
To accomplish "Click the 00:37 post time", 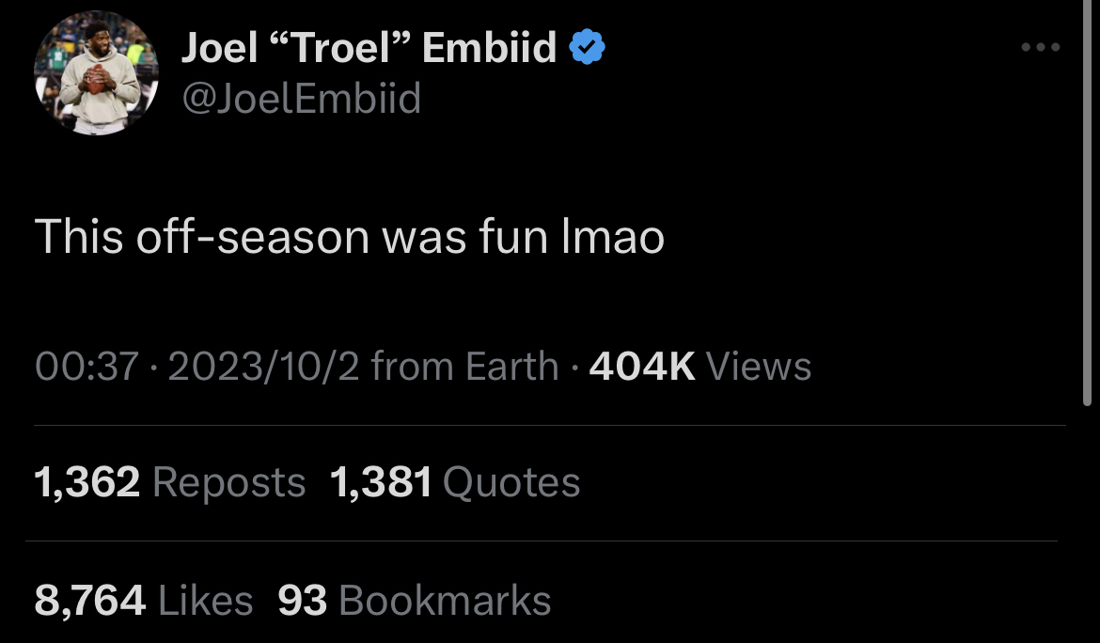I will 86,366.
